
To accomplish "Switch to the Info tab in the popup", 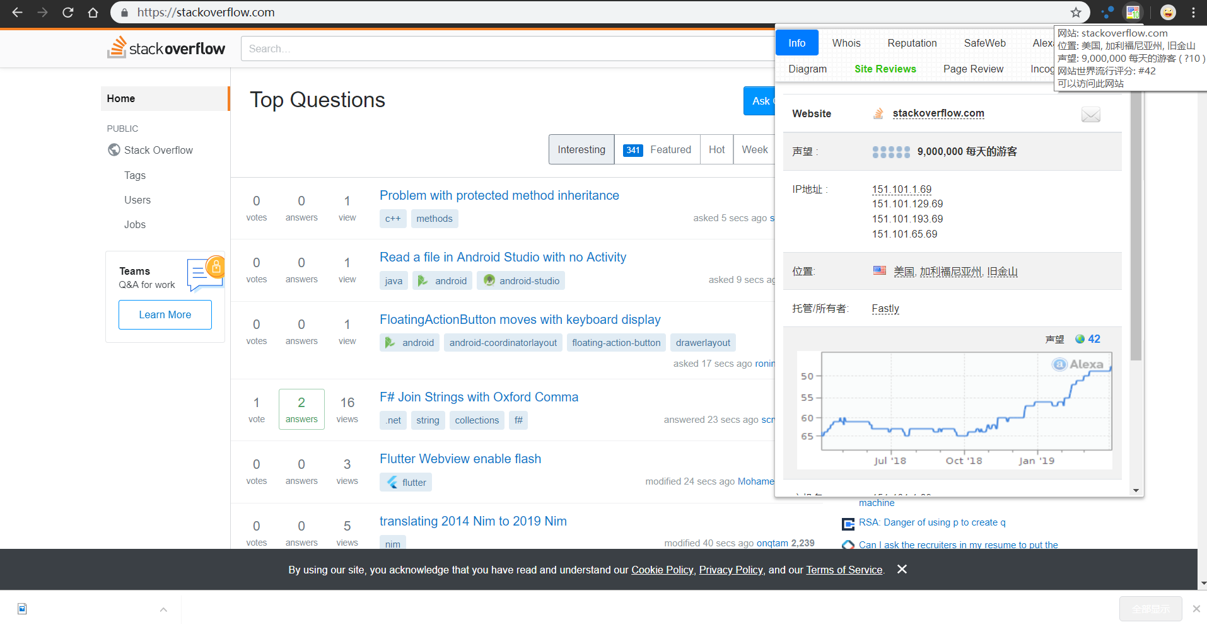I will [797, 43].
